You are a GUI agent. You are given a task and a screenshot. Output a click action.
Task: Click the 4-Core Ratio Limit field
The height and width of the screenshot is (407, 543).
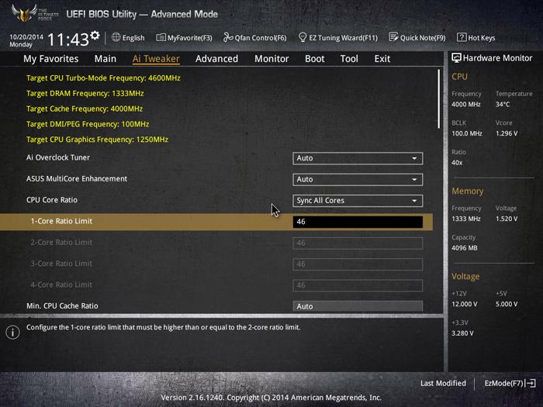[x=358, y=285]
